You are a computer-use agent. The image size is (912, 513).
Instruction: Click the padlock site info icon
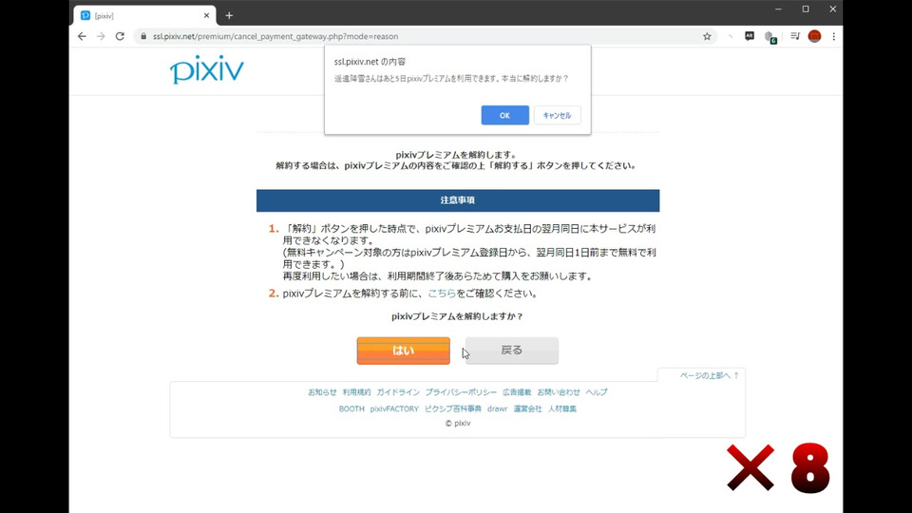pyautogui.click(x=143, y=36)
